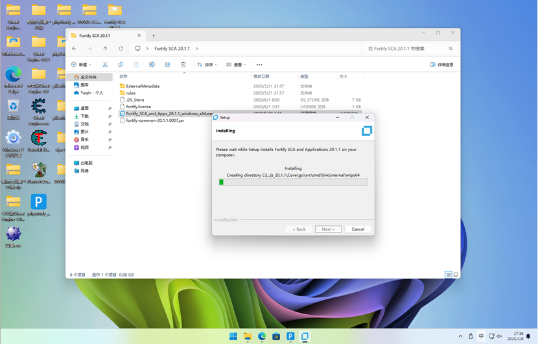Select the ExternalMetadata folder row

pyautogui.click(x=240, y=86)
